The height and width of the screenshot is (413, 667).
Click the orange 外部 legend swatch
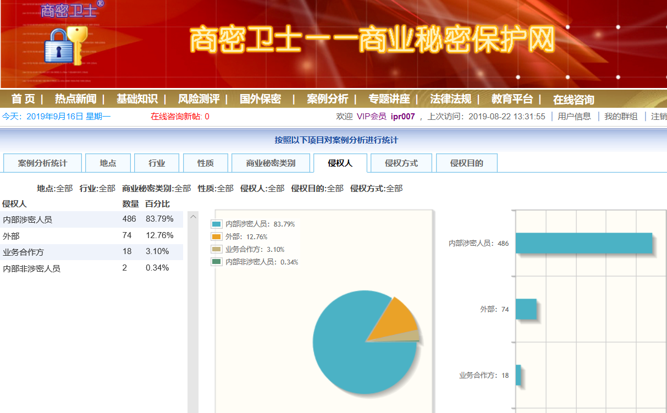tap(216, 236)
